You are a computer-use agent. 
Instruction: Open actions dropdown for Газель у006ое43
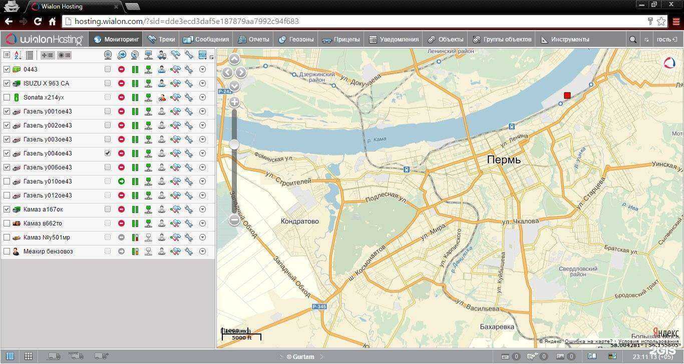click(x=202, y=167)
